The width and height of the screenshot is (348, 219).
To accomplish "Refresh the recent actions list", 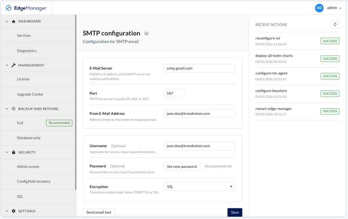I will [334, 24].
